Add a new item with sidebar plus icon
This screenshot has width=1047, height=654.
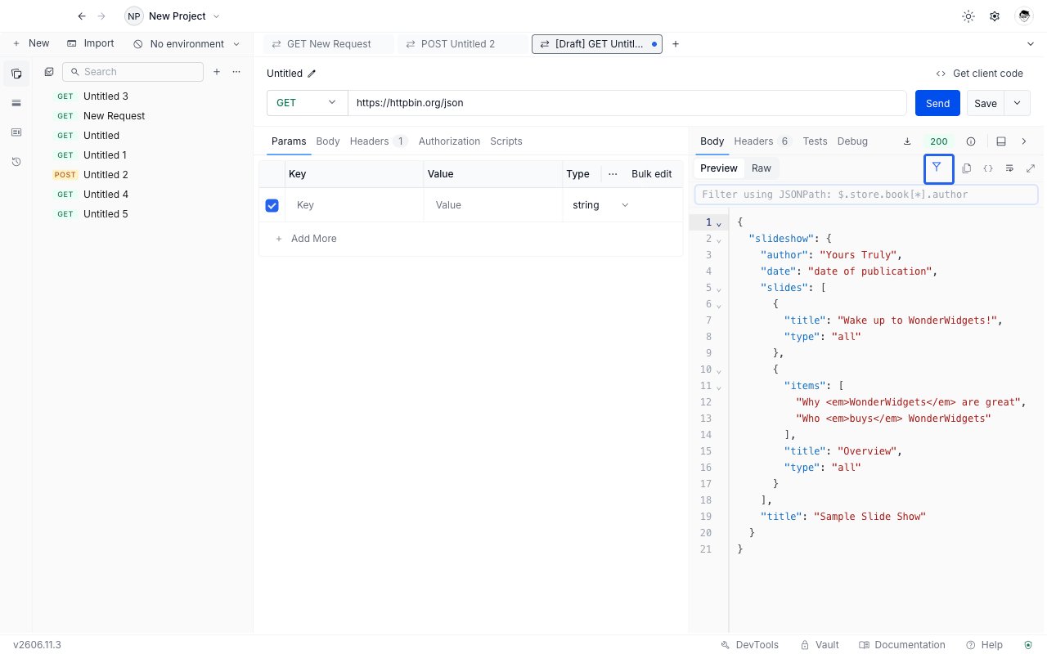pyautogui.click(x=217, y=72)
